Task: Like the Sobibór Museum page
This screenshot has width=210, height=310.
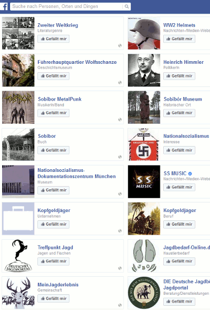Action: coord(179,113)
